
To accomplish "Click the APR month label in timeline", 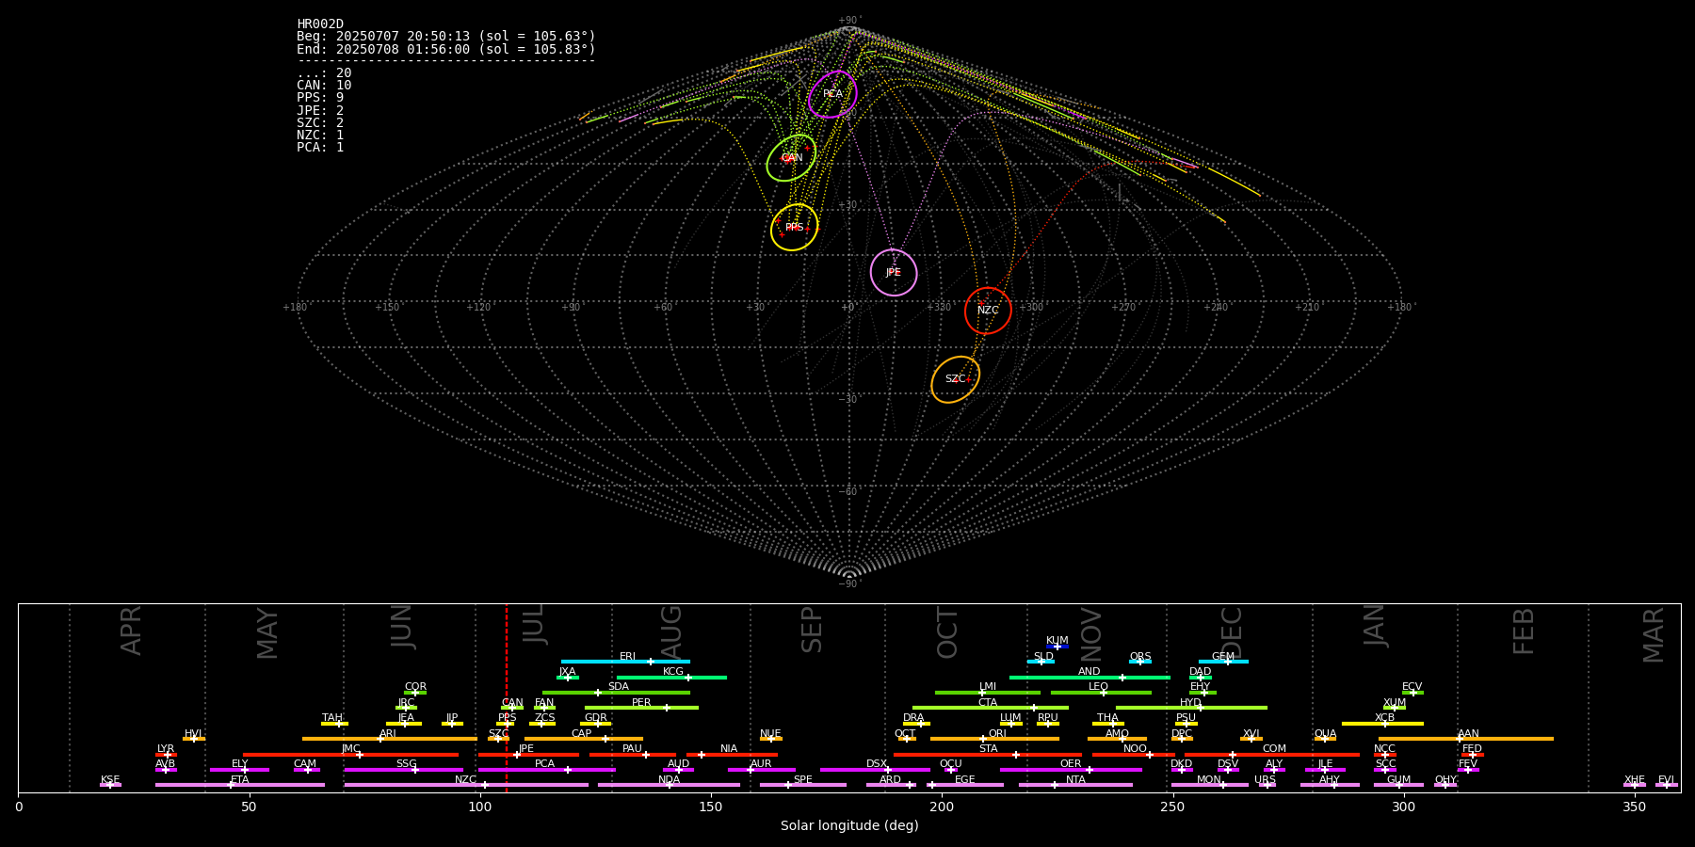I will coord(131,631).
